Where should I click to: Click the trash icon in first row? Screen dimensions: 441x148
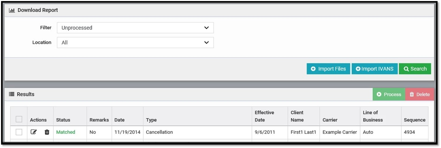click(47, 132)
